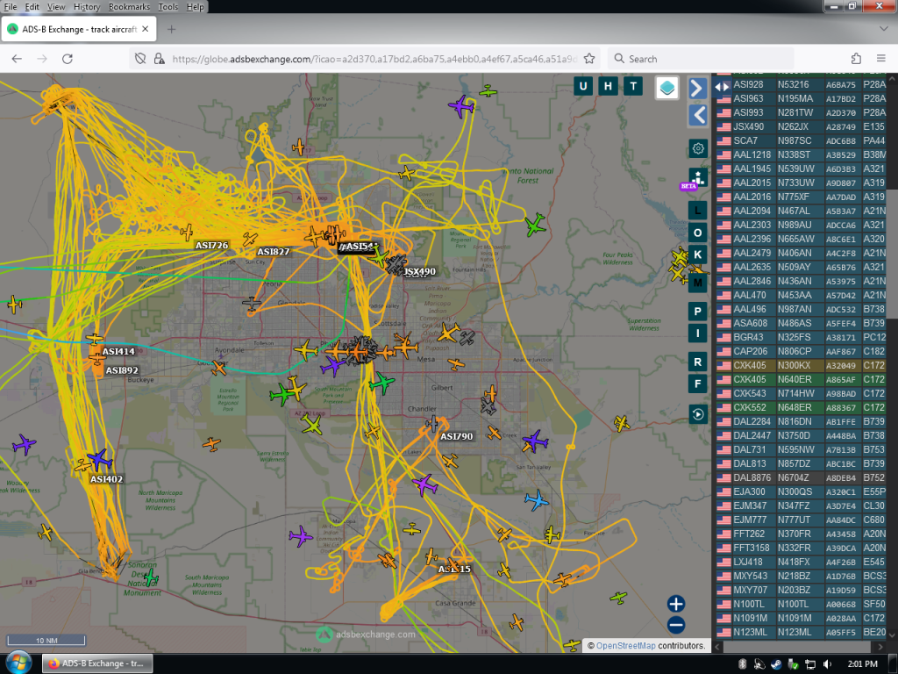898x674 pixels.
Task: Close the ADS-B Exchange tab
Action: point(146,29)
